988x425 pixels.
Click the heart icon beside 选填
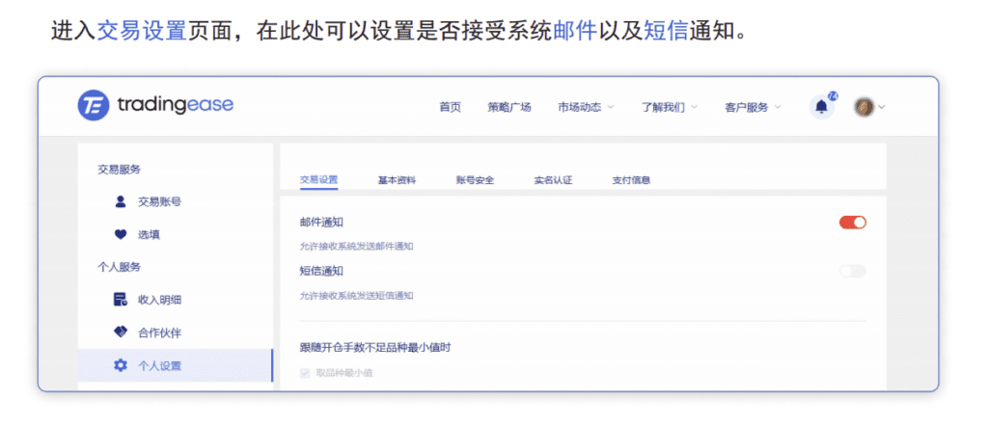(121, 234)
